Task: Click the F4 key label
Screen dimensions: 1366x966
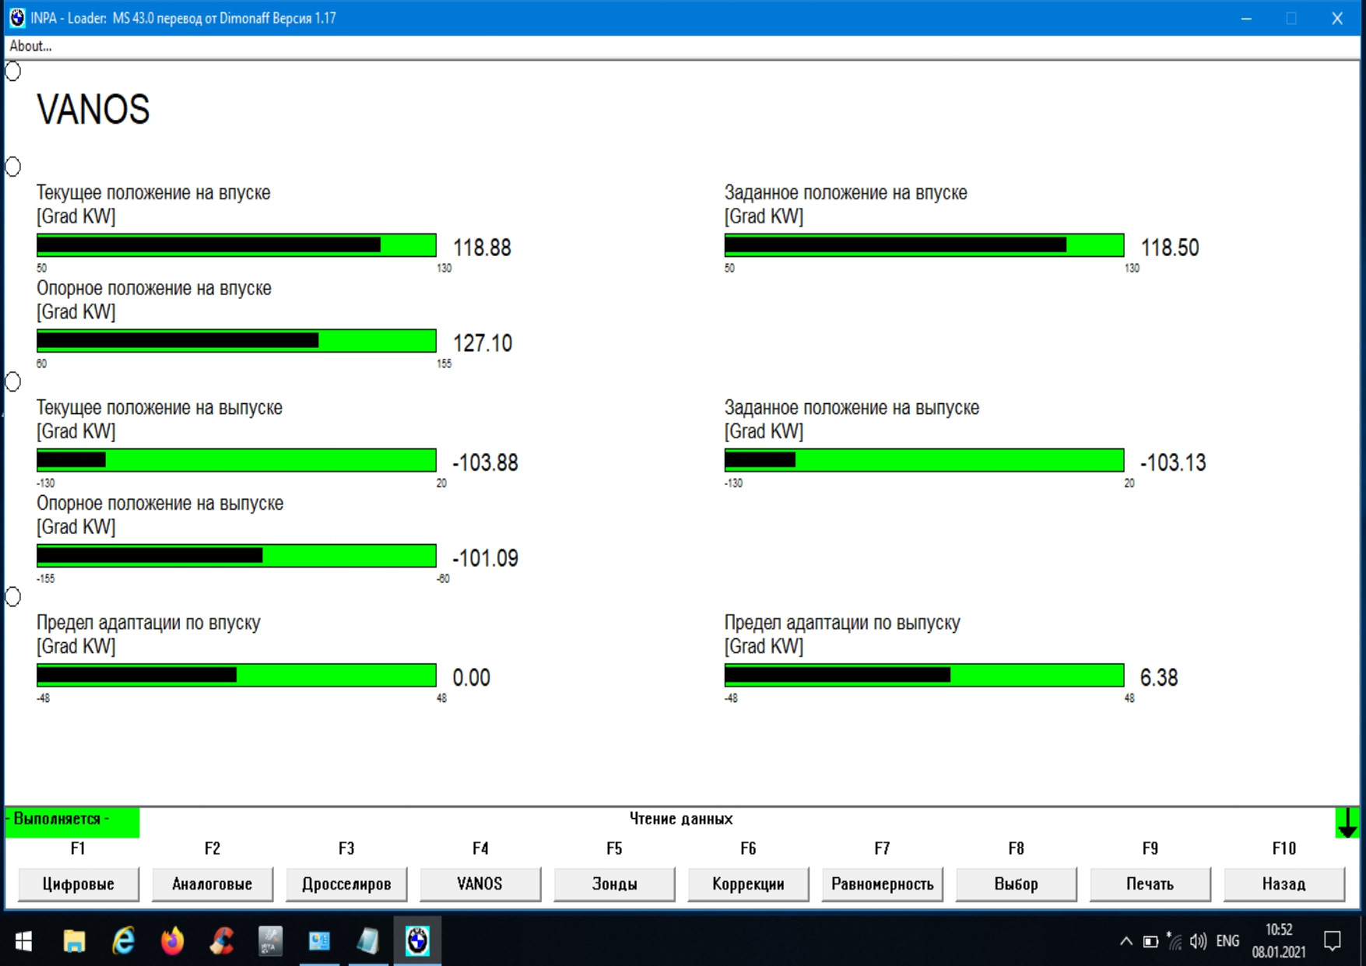Action: click(x=480, y=848)
